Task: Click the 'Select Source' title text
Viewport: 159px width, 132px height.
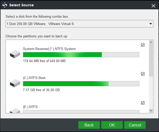Action: pos(21,5)
